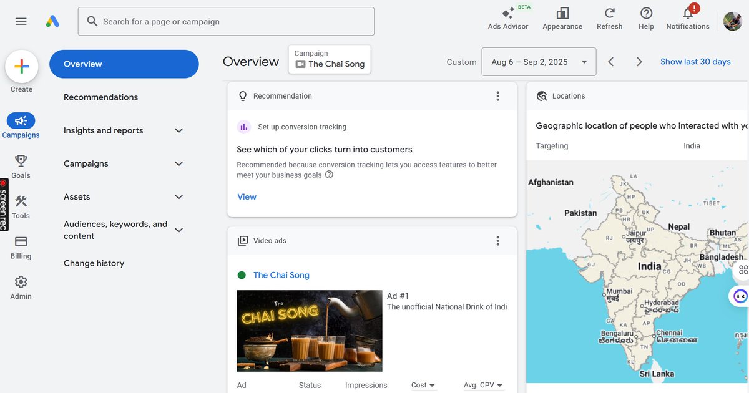Open the Help menu

tap(646, 18)
